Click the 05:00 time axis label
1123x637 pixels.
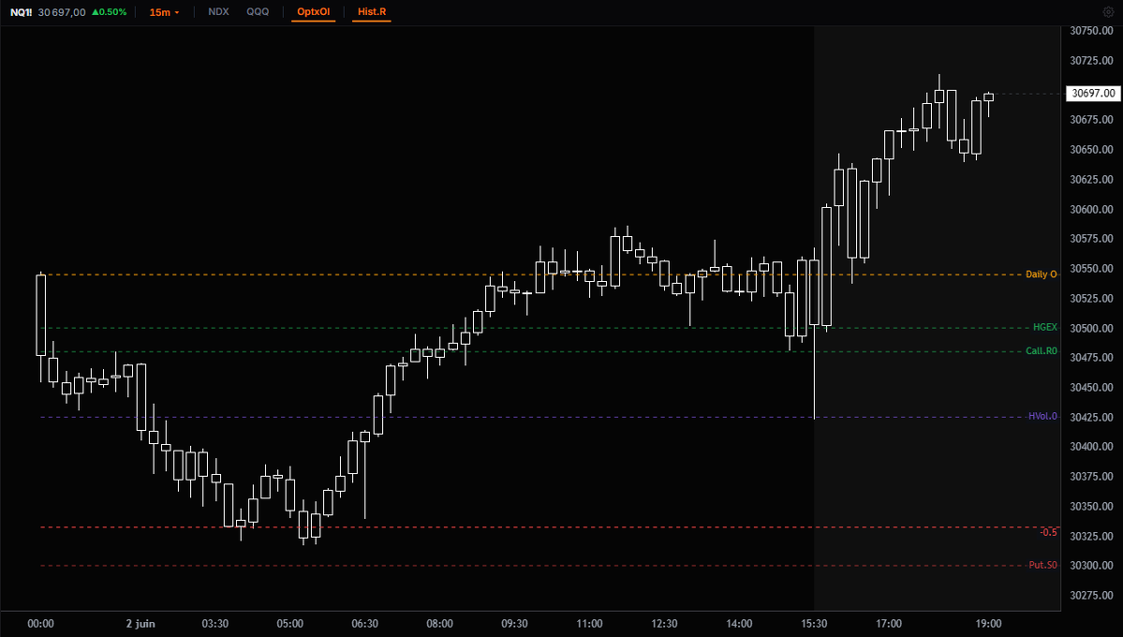pyautogui.click(x=290, y=624)
